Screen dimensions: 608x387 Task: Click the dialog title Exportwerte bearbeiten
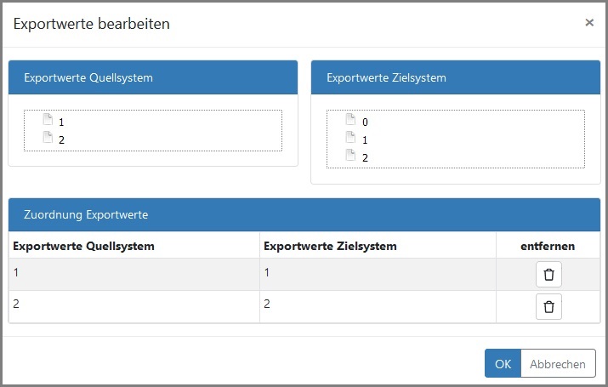(92, 24)
